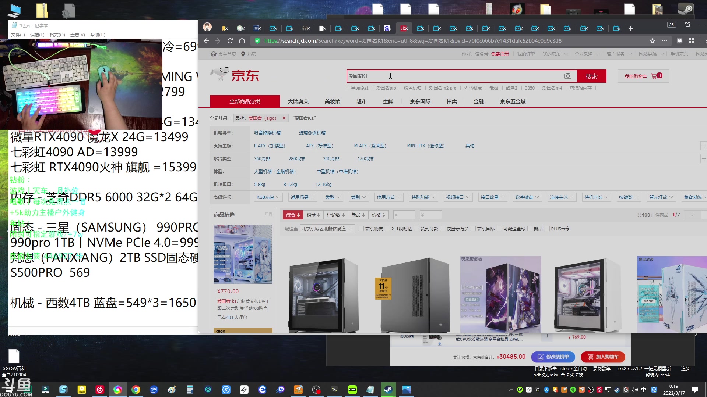Open Steam from the taskbar
This screenshot has height=397, width=707.
388,390
